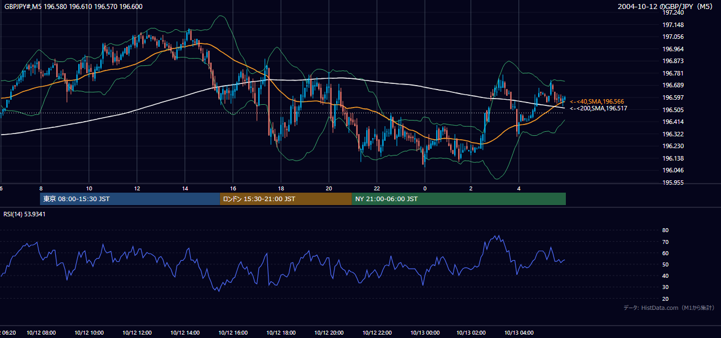The height and width of the screenshot is (338, 721).
Task: Click the 197.056 price axis label
Action: click(672, 37)
